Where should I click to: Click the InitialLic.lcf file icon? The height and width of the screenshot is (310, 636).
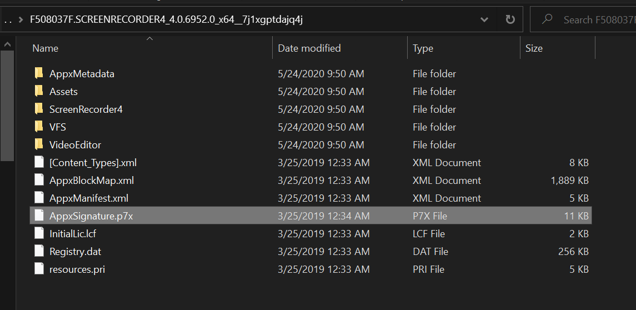pos(39,233)
